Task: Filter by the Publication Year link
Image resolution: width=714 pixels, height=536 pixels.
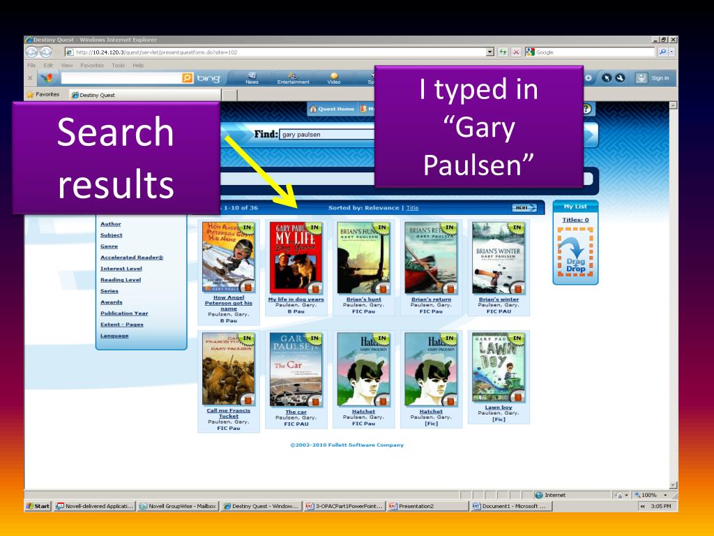Action: (124, 313)
